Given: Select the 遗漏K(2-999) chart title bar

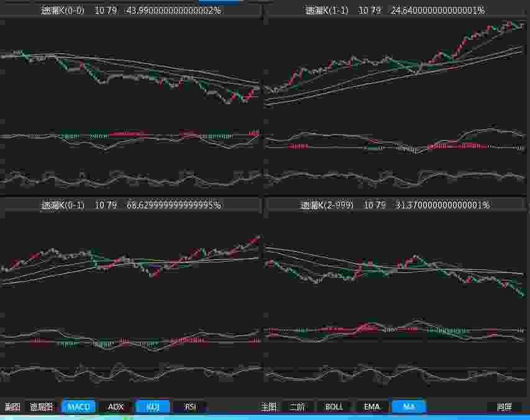Looking at the screenshot, I should coord(396,205).
